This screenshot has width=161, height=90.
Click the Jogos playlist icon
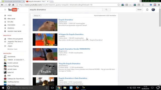tap(5, 46)
